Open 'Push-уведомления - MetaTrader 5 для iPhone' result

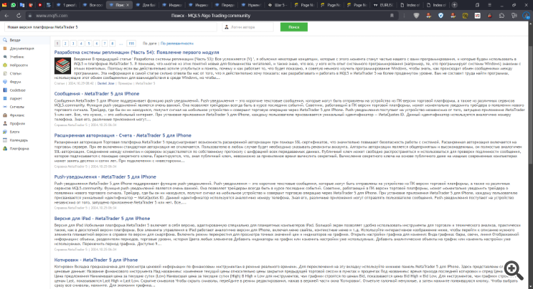pyautogui.click(x=105, y=177)
